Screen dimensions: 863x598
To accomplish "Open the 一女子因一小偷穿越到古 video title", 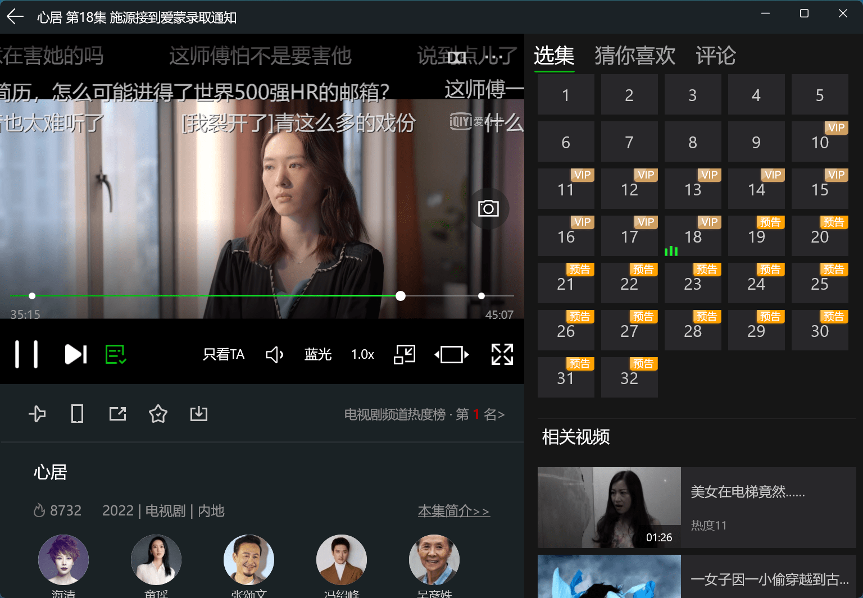I will pyautogui.click(x=770, y=579).
